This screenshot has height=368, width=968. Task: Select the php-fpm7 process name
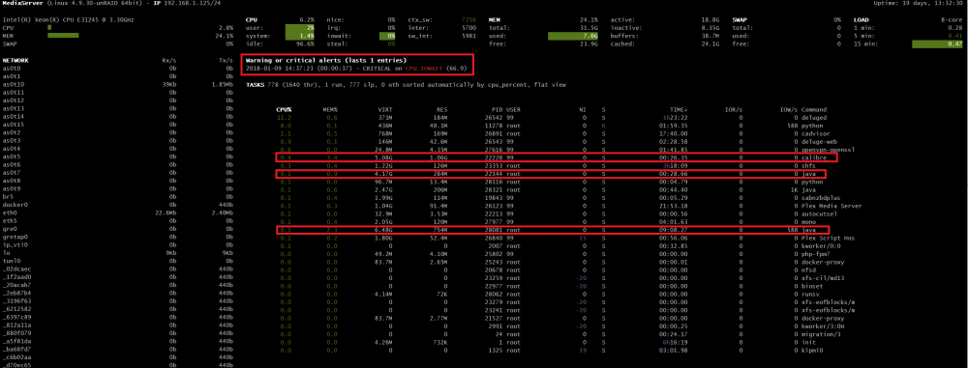pos(816,254)
